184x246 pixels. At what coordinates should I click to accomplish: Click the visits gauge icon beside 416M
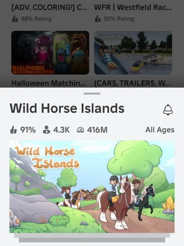(x=80, y=130)
